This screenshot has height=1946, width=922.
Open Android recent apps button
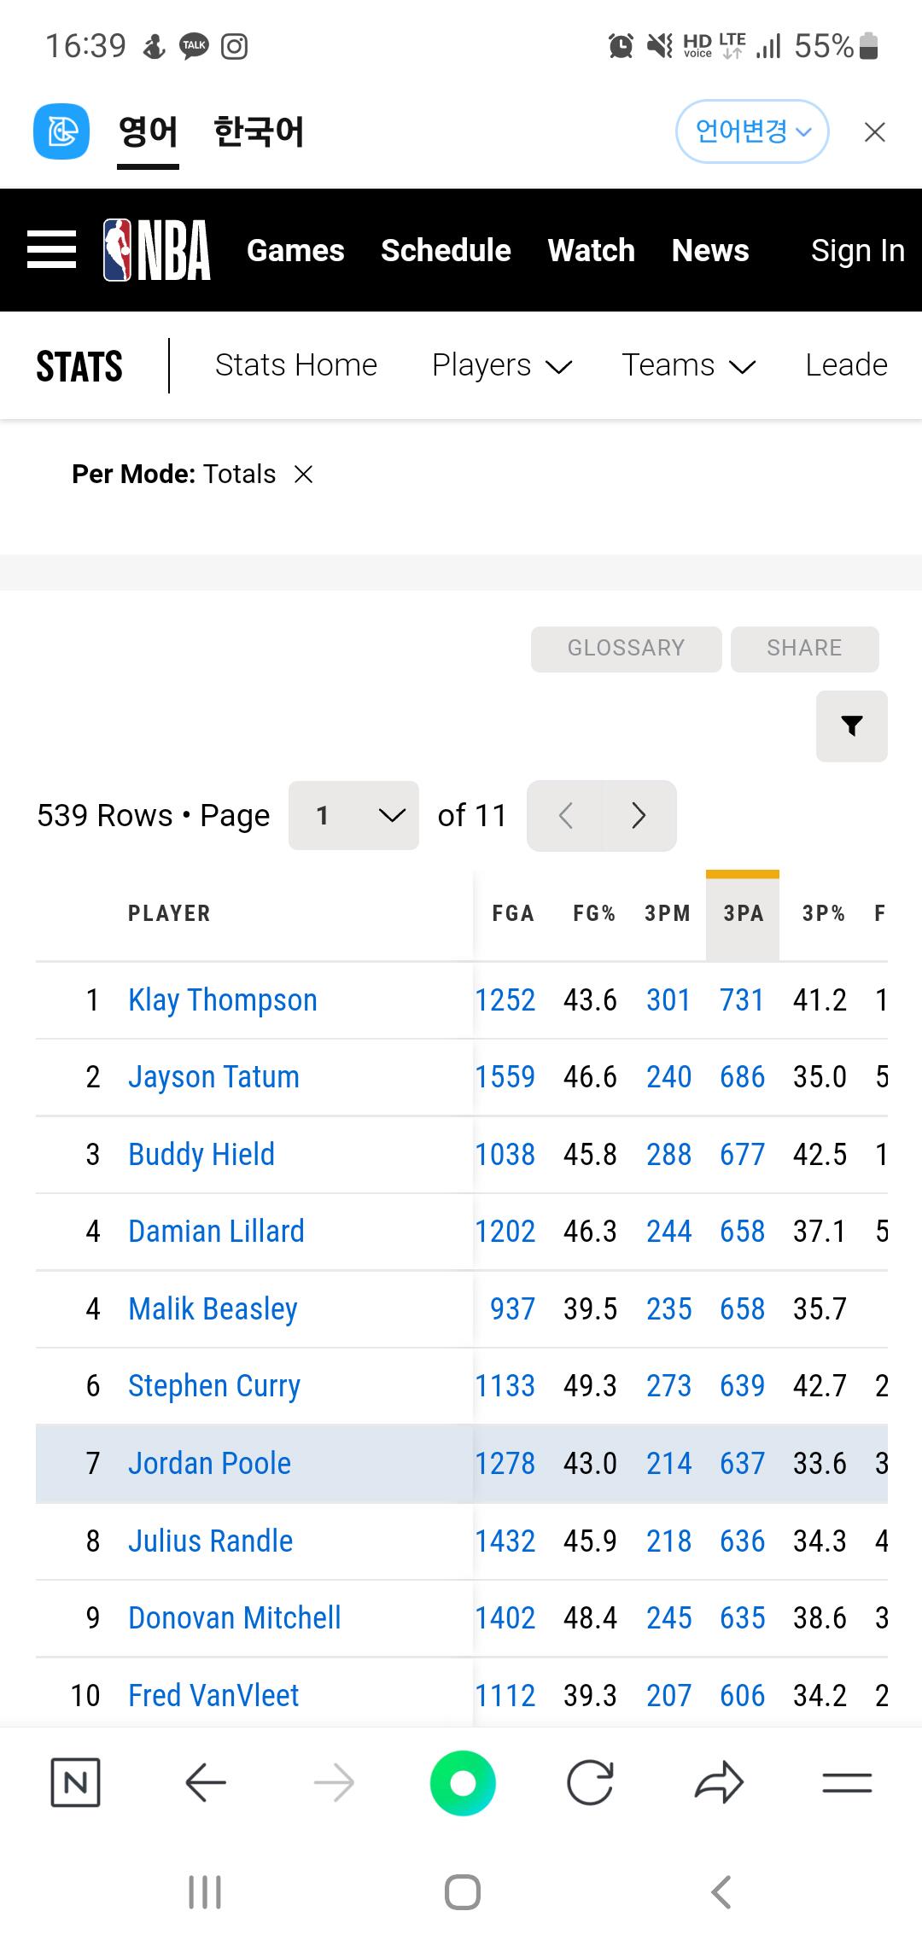pos(205,1892)
